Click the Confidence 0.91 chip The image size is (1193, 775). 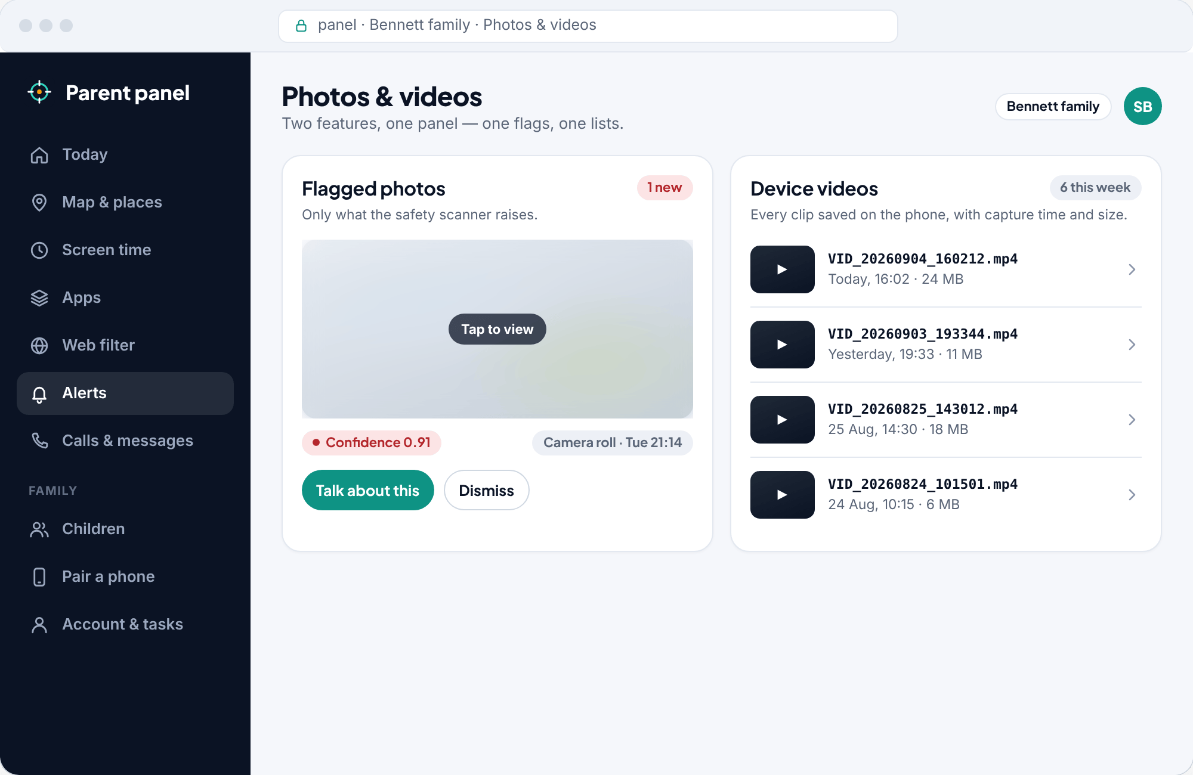point(371,443)
